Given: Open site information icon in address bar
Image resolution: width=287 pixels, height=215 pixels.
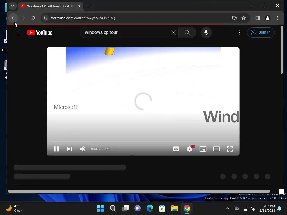Looking at the screenshot, I should point(45,18).
